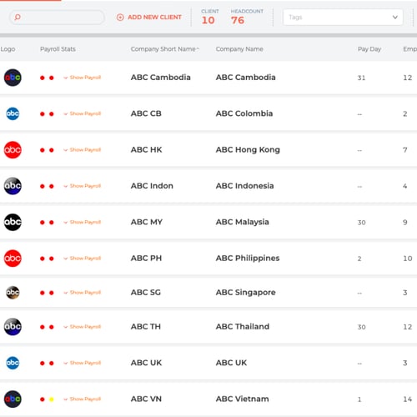This screenshot has height=417, width=417.
Task: Open the Tags dropdown
Action: pos(343,18)
